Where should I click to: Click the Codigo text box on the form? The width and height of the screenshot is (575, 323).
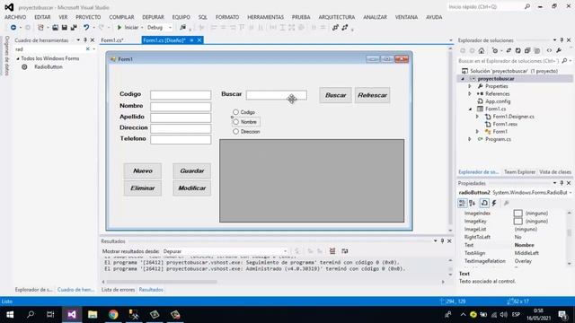click(181, 95)
